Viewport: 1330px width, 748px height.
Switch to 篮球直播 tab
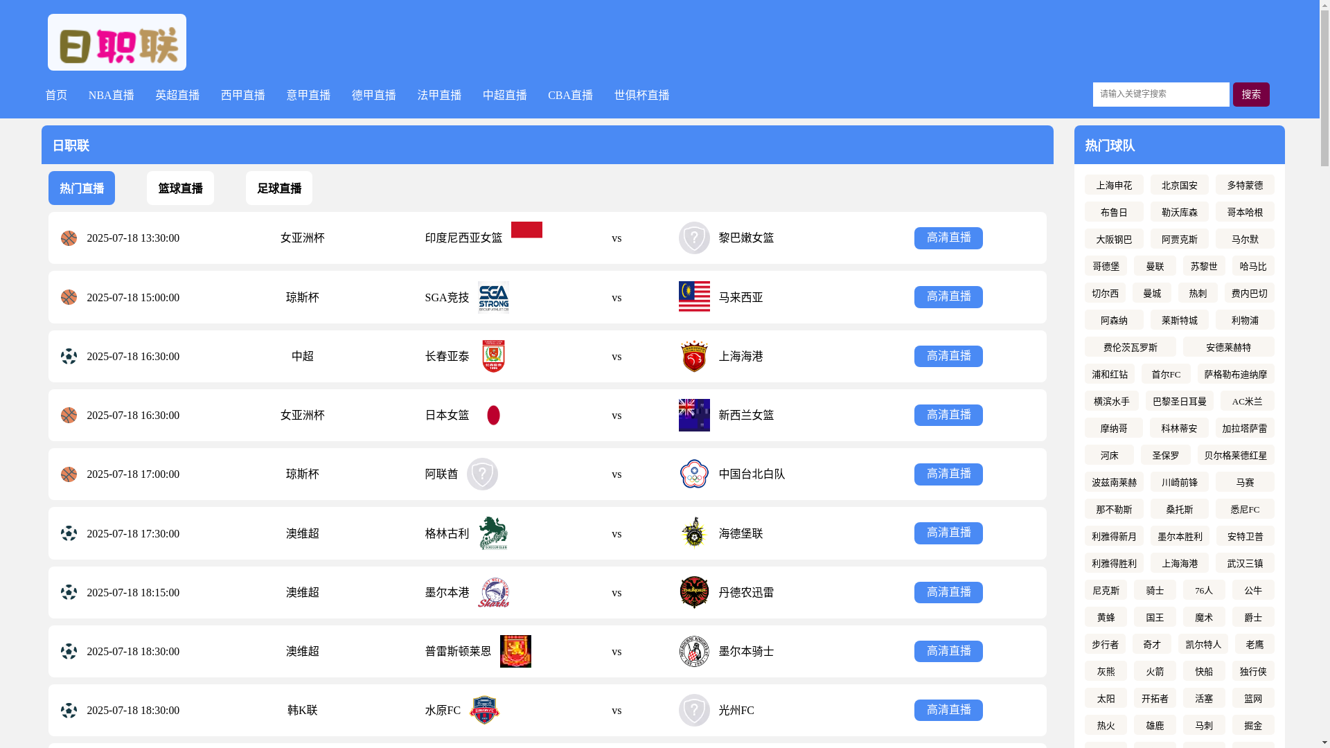pos(180,188)
